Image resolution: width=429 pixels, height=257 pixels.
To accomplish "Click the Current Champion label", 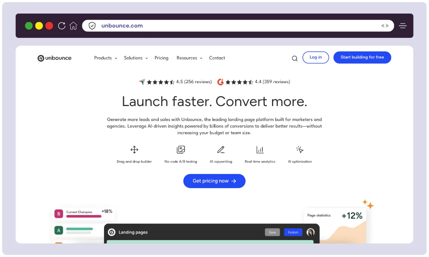I will coord(79,212).
